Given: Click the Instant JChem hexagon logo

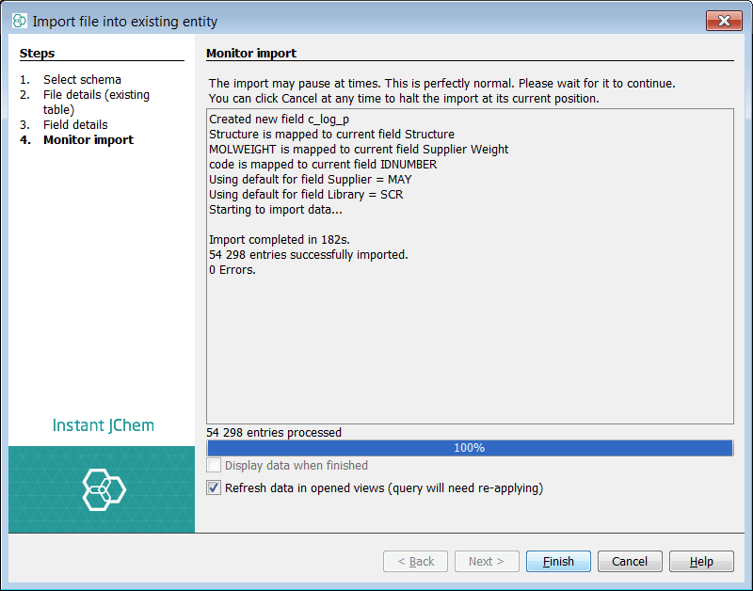Looking at the screenshot, I should (x=104, y=489).
